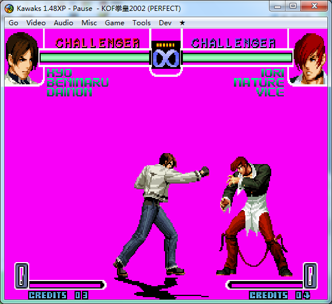Click the infinity timer icon
The image size is (332, 304).
pos(166,59)
